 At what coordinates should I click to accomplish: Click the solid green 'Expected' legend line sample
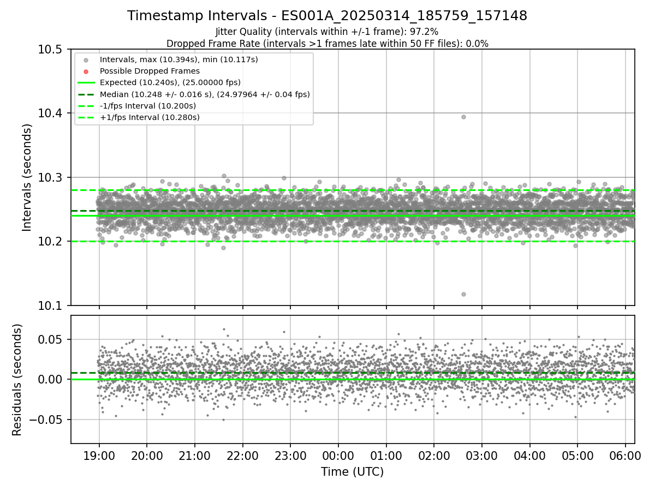pyautogui.click(x=86, y=82)
